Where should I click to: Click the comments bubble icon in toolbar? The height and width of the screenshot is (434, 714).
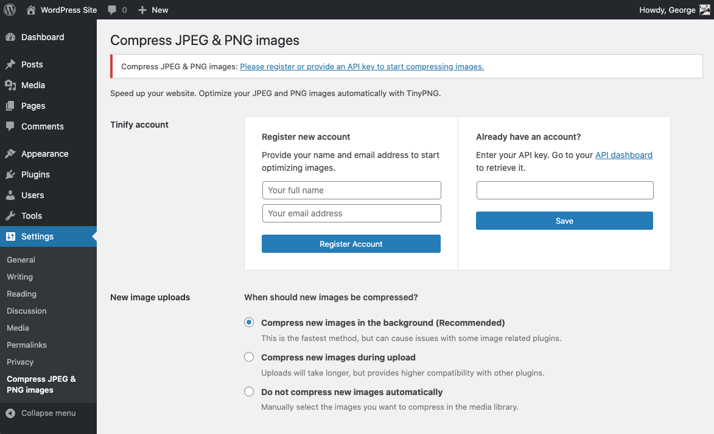click(112, 10)
